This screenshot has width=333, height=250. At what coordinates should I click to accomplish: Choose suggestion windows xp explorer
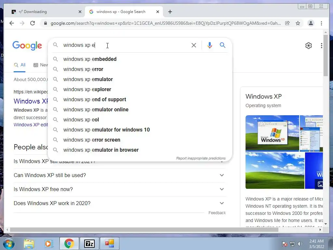[x=140, y=89]
